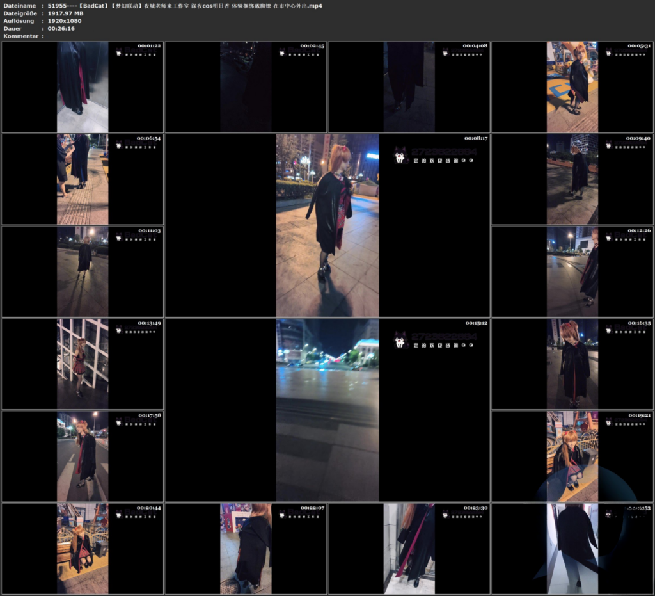
Task: Select the thumbnail at 00:20:44
Action: click(x=83, y=549)
